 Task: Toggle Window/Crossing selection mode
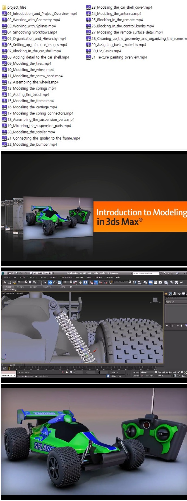pyautogui.click(x=44, y=282)
